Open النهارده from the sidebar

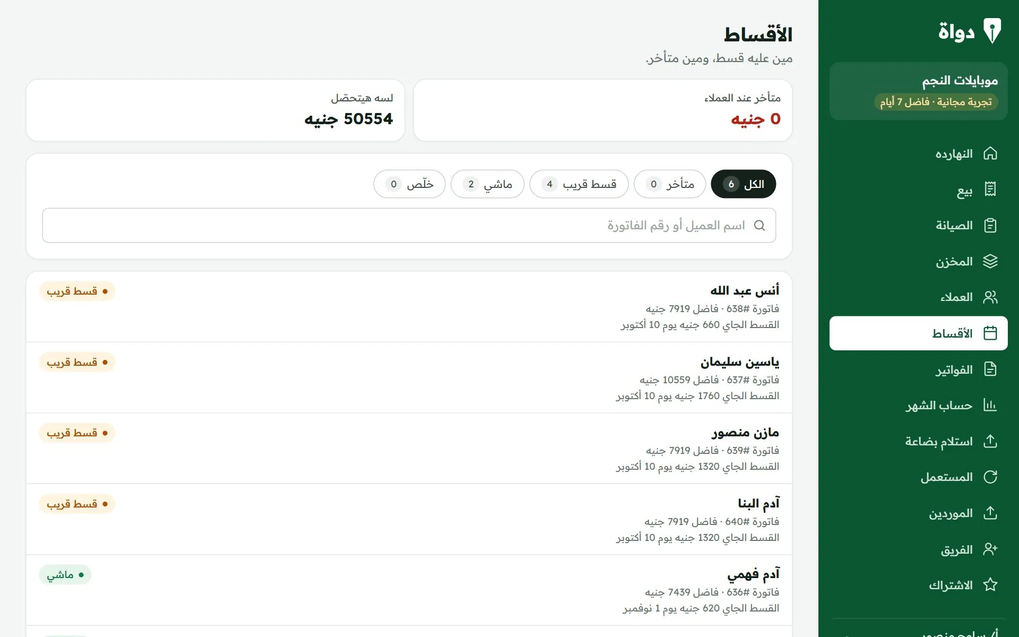[x=918, y=153]
